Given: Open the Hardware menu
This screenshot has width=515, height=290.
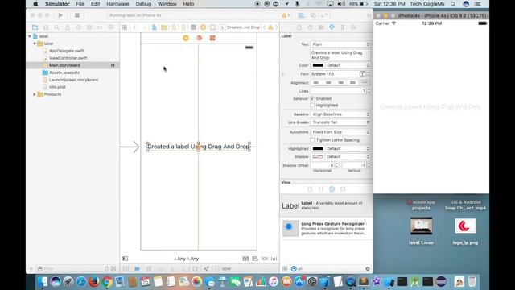Looking at the screenshot, I should point(117,4).
